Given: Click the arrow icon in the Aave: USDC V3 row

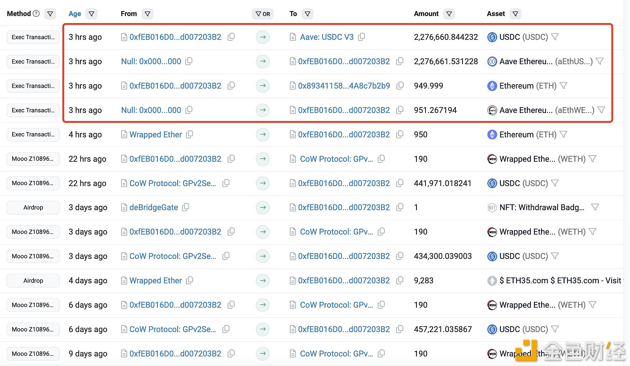Looking at the screenshot, I should (263, 37).
